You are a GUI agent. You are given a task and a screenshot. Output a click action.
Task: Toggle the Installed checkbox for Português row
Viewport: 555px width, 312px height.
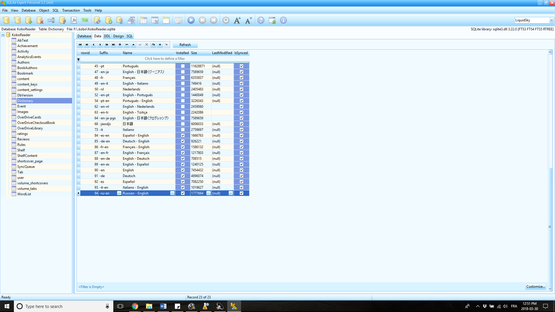pyautogui.click(x=183, y=66)
